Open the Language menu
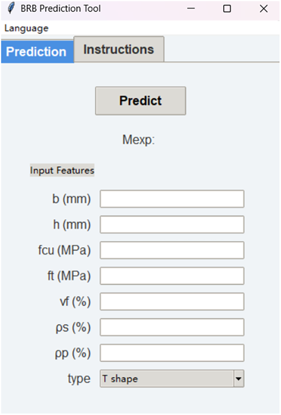The height and width of the screenshot is (415, 281). tap(26, 28)
